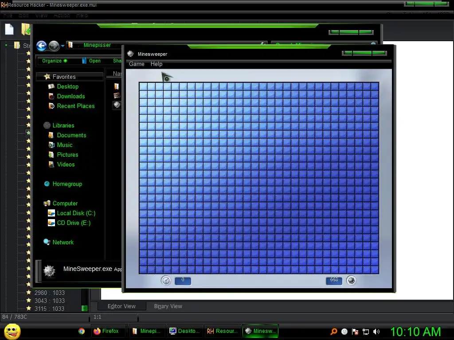
Task: Open the Game menu in Minesweeper
Action: pos(137,64)
